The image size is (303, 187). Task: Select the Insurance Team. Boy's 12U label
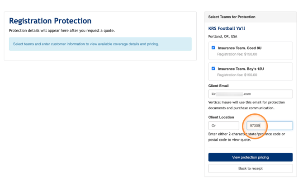[x=241, y=69]
